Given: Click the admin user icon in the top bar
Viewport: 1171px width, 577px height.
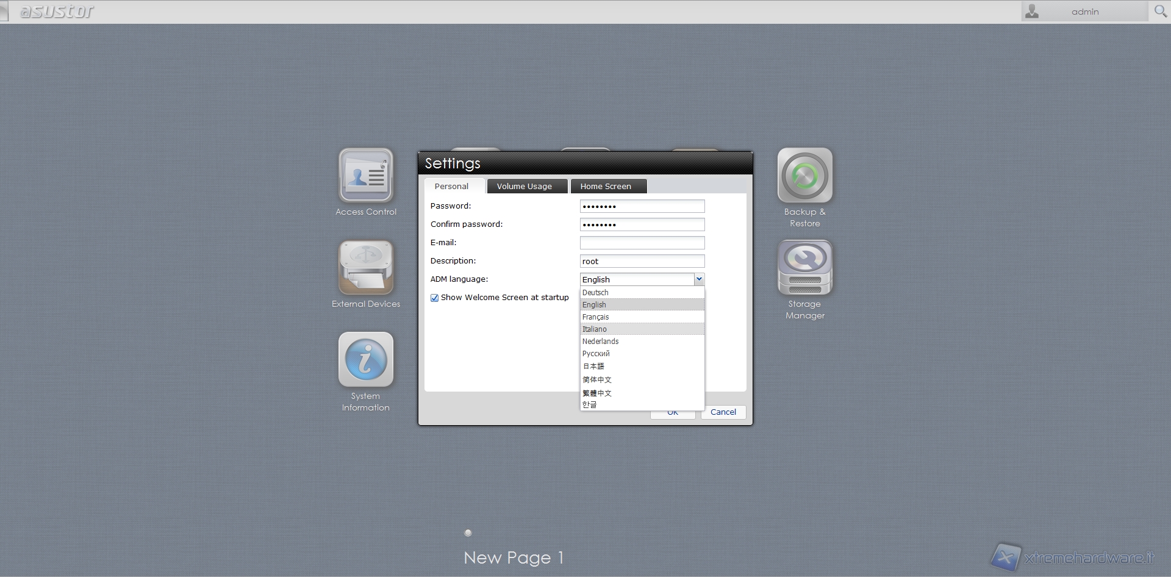Looking at the screenshot, I should point(1032,11).
